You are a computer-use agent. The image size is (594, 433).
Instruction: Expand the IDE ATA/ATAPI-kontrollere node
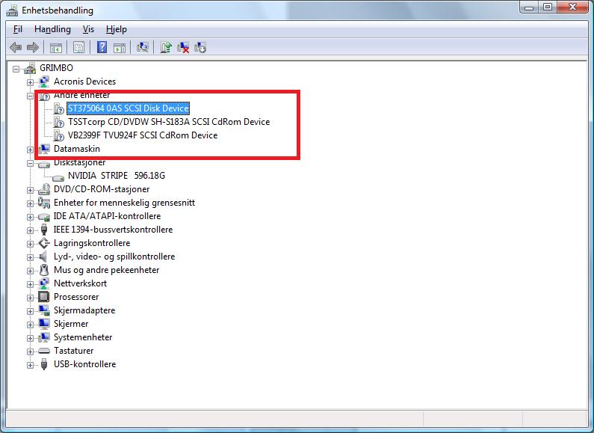point(30,218)
